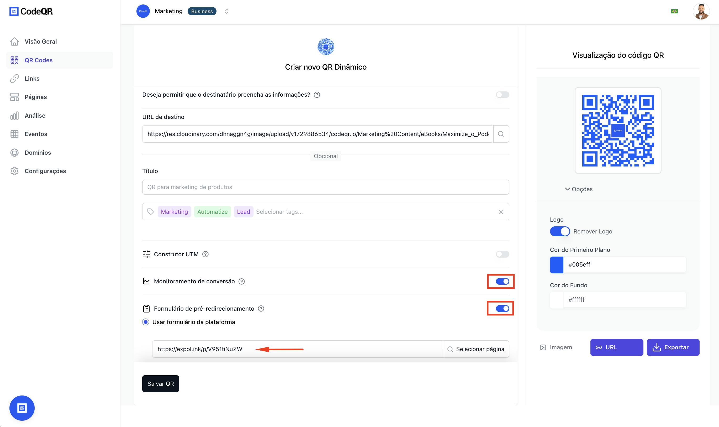Change language via Brazil flag
Screen dimensions: 719x427
coord(674,11)
